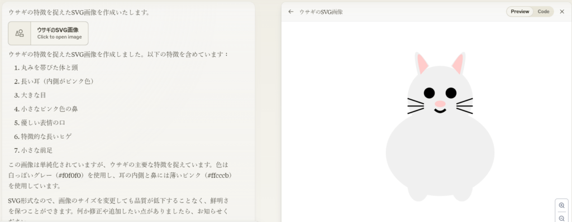Click list item 長い耳（内側がピンク色）
572x222 pixels.
coord(58,81)
